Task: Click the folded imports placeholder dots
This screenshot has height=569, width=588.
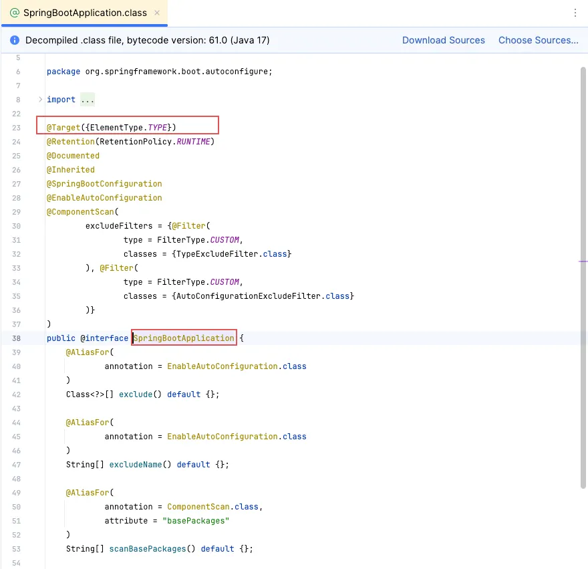Action: 88,99
